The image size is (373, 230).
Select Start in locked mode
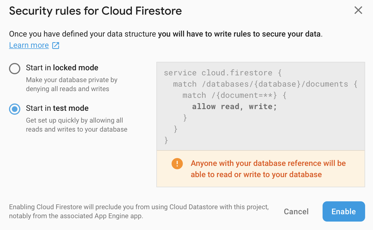click(62, 67)
